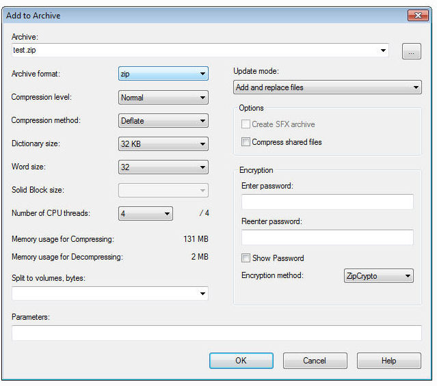Click the 'Encryption method:' label
The width and height of the screenshot is (437, 386).
click(272, 275)
